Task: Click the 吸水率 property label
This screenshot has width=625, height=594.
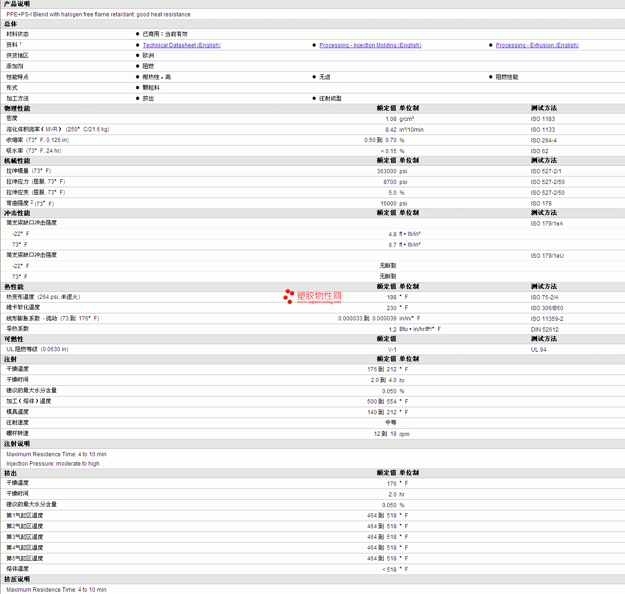Action: point(14,151)
